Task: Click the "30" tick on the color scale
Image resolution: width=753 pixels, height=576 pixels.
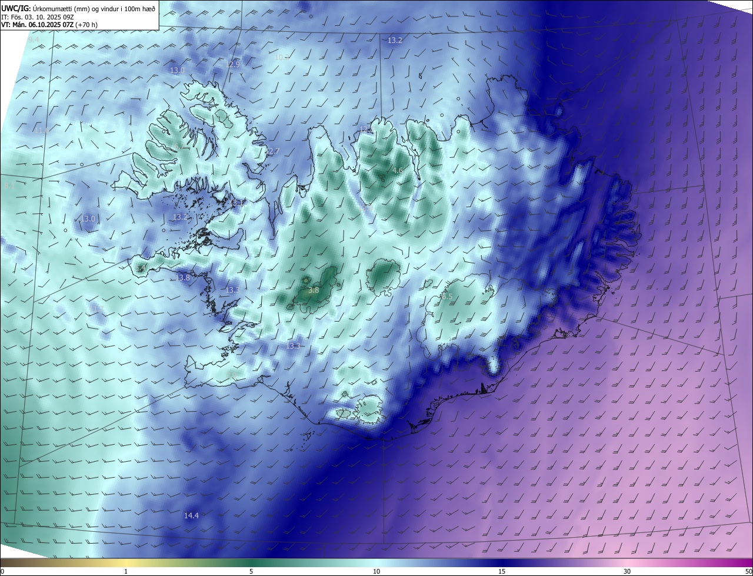Action: (627, 571)
